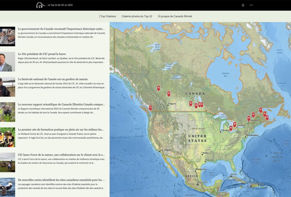Click the Los Angeles label on map

[166, 150]
